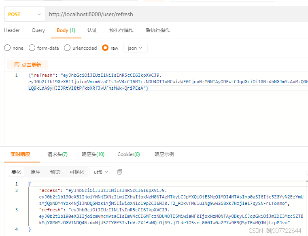
Task: Open the 响应示例 tab
Action: coord(164,154)
